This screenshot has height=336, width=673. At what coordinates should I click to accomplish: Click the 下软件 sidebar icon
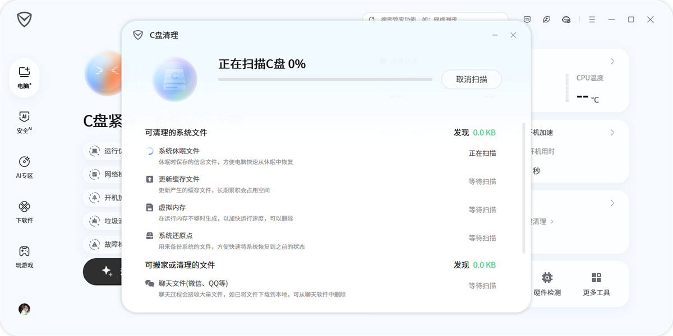[x=24, y=210]
